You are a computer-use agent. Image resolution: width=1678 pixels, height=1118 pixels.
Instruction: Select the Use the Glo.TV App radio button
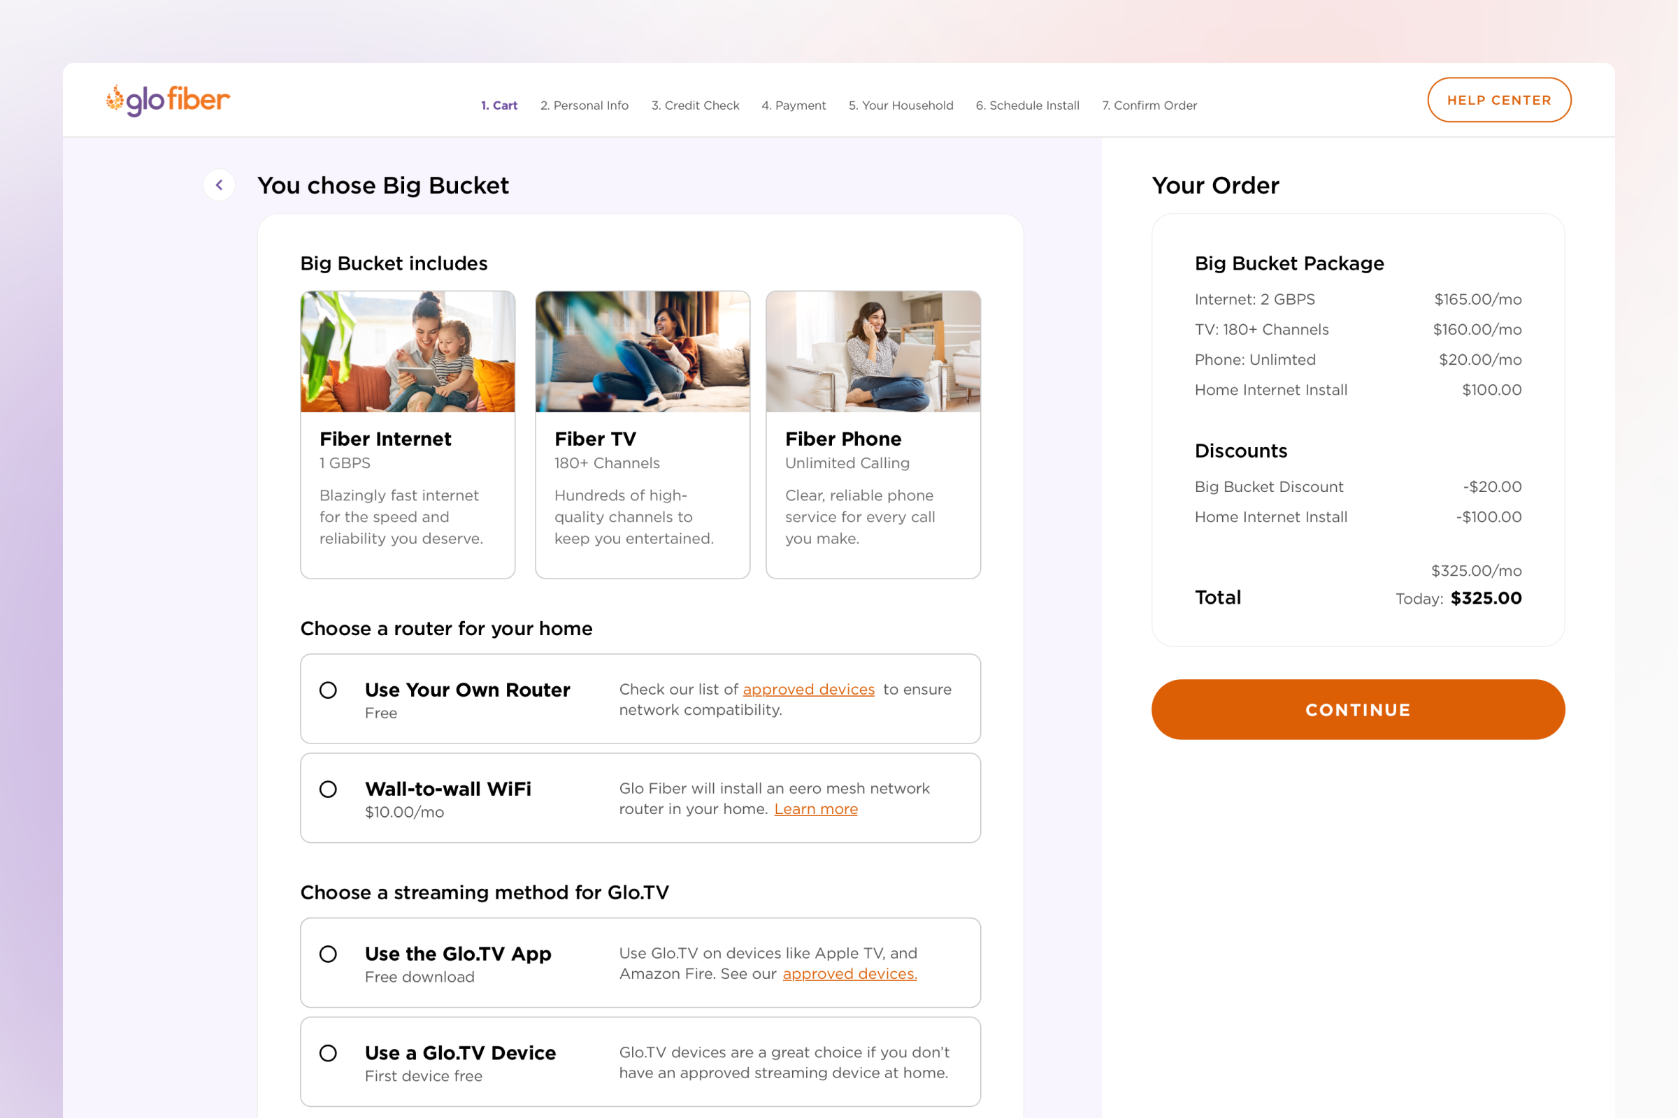(329, 953)
